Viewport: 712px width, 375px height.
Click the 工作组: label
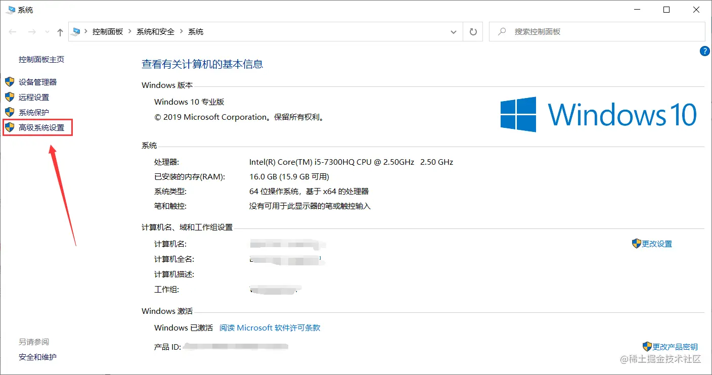point(167,290)
